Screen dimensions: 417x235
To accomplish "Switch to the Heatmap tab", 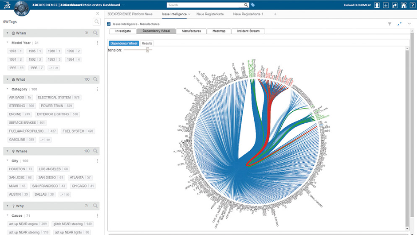I will (x=219, y=31).
